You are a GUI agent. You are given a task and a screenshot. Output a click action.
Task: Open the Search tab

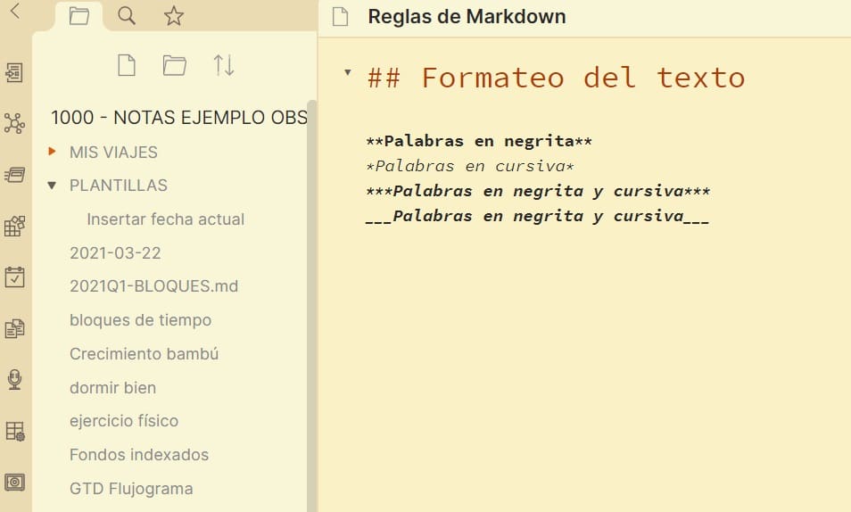[x=127, y=15]
